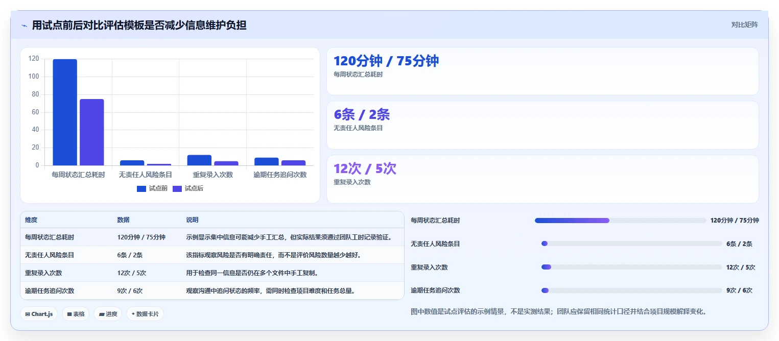
Task: Toggle the 试点后 legend item in the chart
Action: click(188, 188)
